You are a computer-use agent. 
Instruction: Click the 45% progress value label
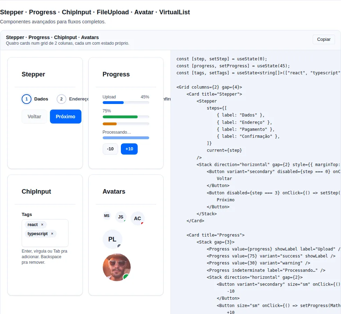click(145, 97)
